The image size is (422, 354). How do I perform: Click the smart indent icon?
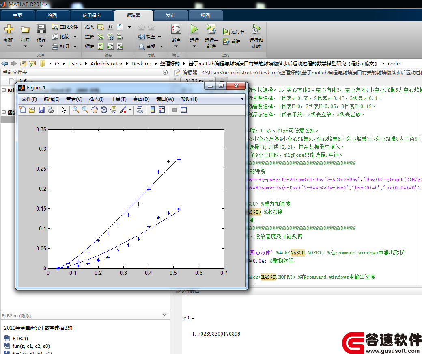click(101, 46)
